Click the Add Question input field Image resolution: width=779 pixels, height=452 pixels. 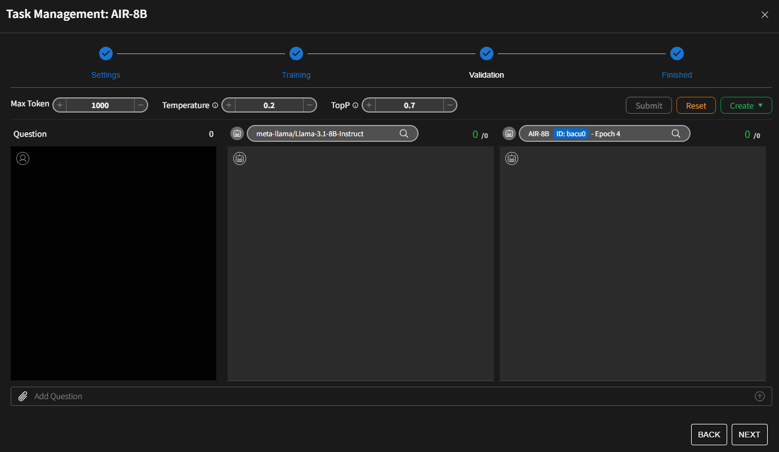pos(389,396)
